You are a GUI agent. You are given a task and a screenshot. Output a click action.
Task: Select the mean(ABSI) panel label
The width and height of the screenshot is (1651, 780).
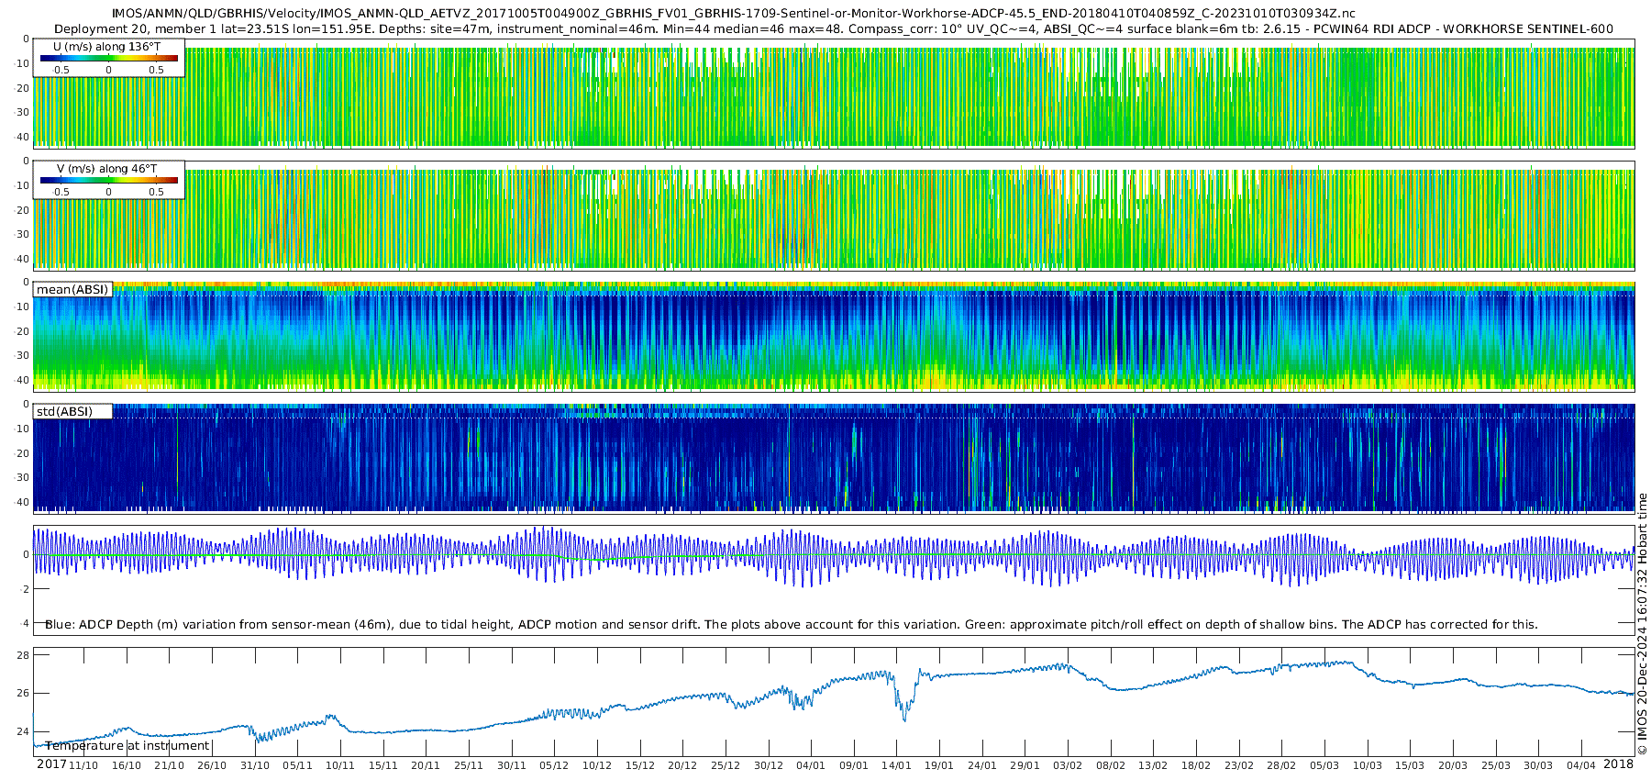click(72, 290)
